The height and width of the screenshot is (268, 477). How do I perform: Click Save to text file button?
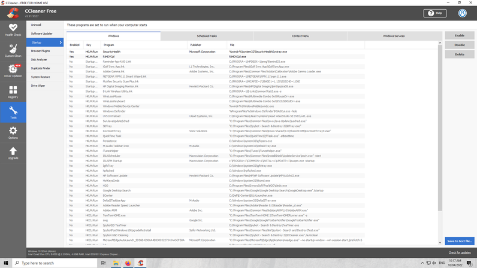[x=459, y=241]
